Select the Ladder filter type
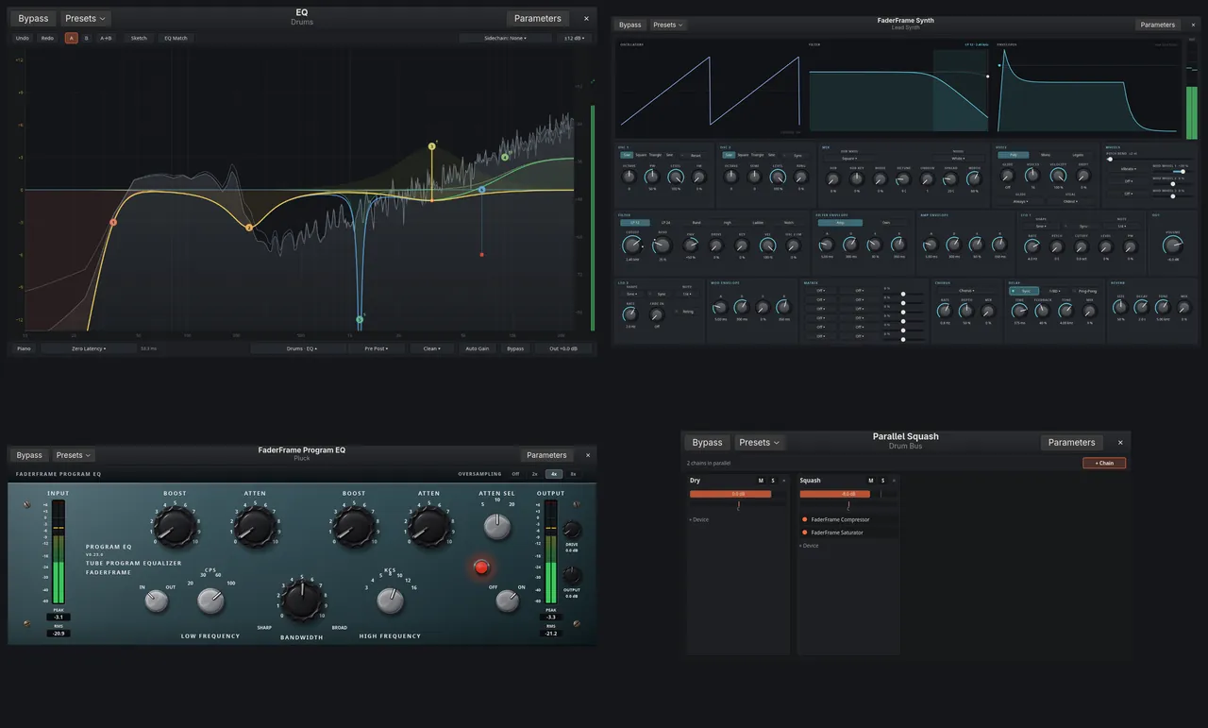The height and width of the screenshot is (728, 1208). pyautogui.click(x=758, y=222)
